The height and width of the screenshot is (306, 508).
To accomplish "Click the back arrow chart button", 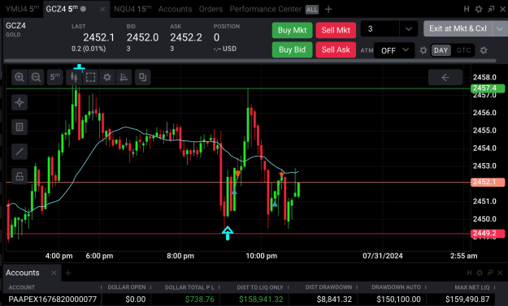I will pyautogui.click(x=445, y=77).
